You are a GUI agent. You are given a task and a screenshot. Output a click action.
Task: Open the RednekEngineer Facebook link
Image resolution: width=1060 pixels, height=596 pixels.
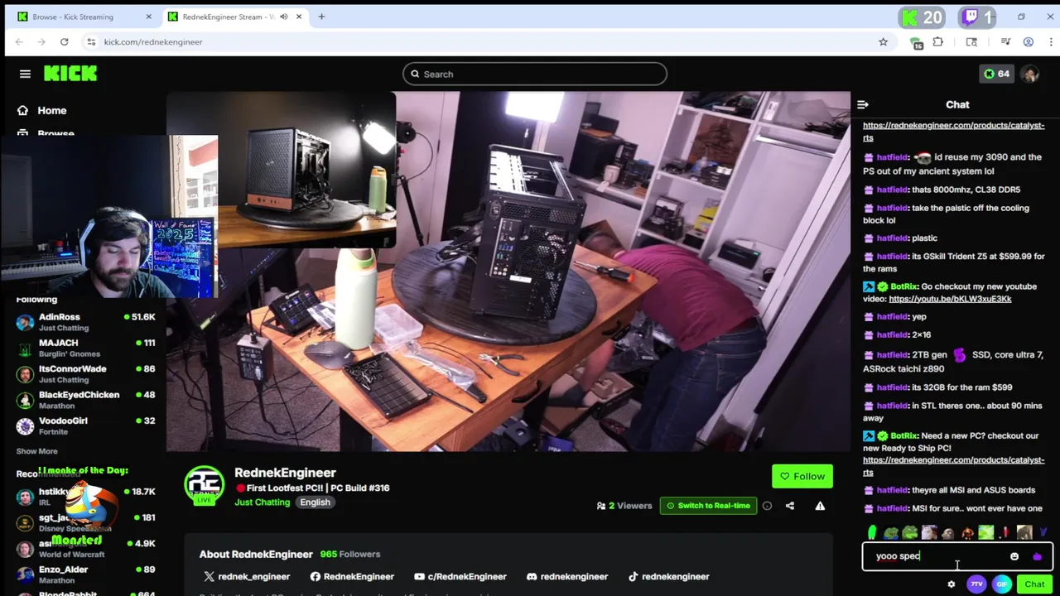click(x=352, y=576)
